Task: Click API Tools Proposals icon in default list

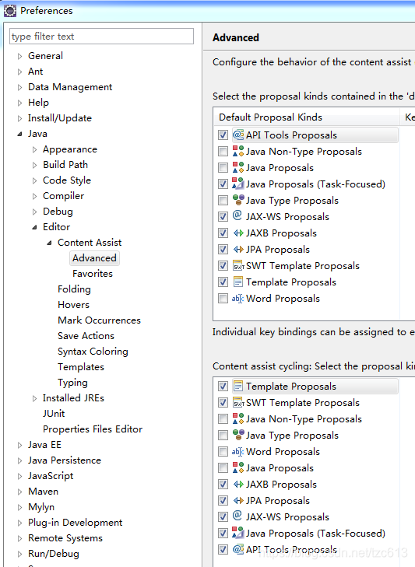Action: click(238, 135)
